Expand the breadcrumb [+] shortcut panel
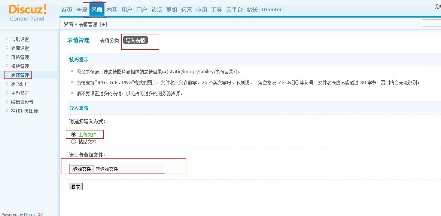Viewport: 441px width, 216px height. pyautogui.click(x=104, y=24)
